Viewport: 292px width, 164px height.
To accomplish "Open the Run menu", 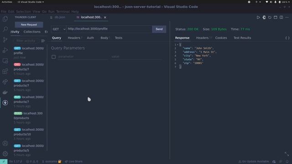I will pyautogui.click(x=51, y=11).
